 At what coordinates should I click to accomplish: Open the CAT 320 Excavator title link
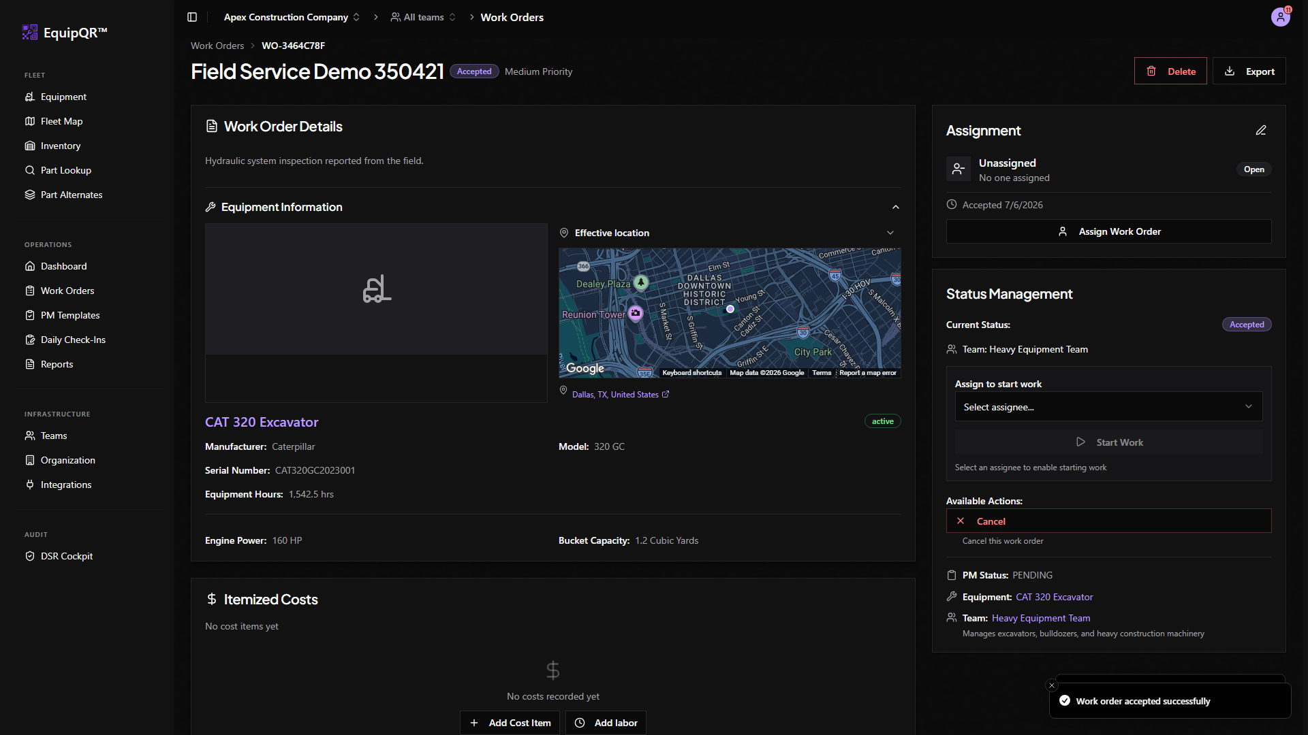pos(262,422)
